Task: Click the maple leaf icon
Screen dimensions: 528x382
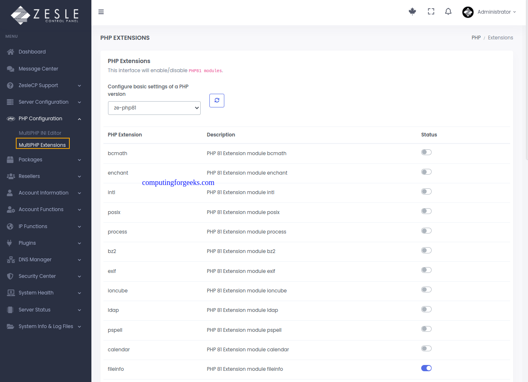Action: click(x=413, y=12)
